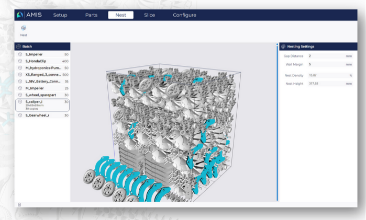366x220 pixels.
Task: Click the part icon beside S_Gearwheel_r
Action: (x=20, y=115)
